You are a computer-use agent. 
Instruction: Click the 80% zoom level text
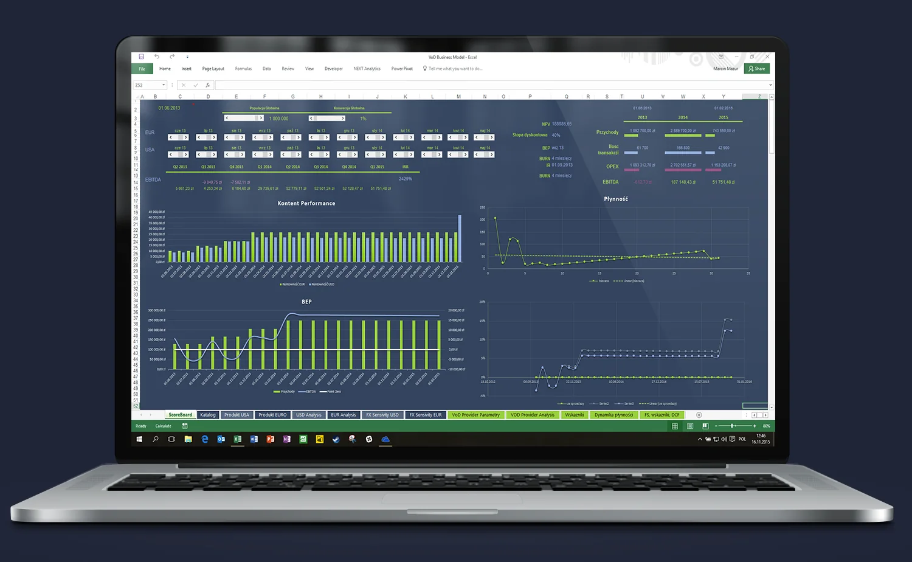click(766, 426)
